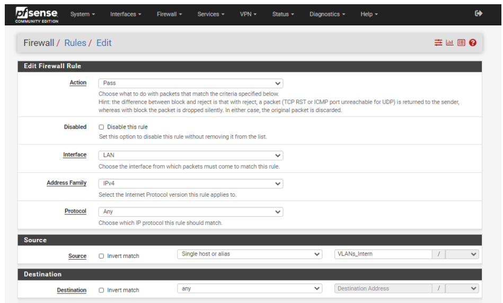Open the Source type 'Single host or alias' dropdown

point(249,254)
